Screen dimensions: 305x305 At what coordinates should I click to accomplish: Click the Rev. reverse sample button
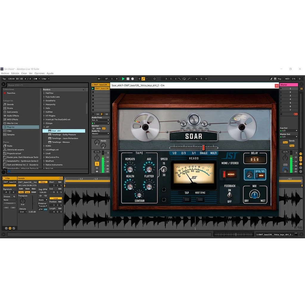(34, 189)
